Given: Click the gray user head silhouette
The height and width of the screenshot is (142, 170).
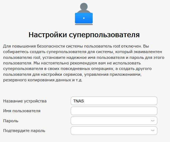Looking at the screenshot, I should pos(84,6).
